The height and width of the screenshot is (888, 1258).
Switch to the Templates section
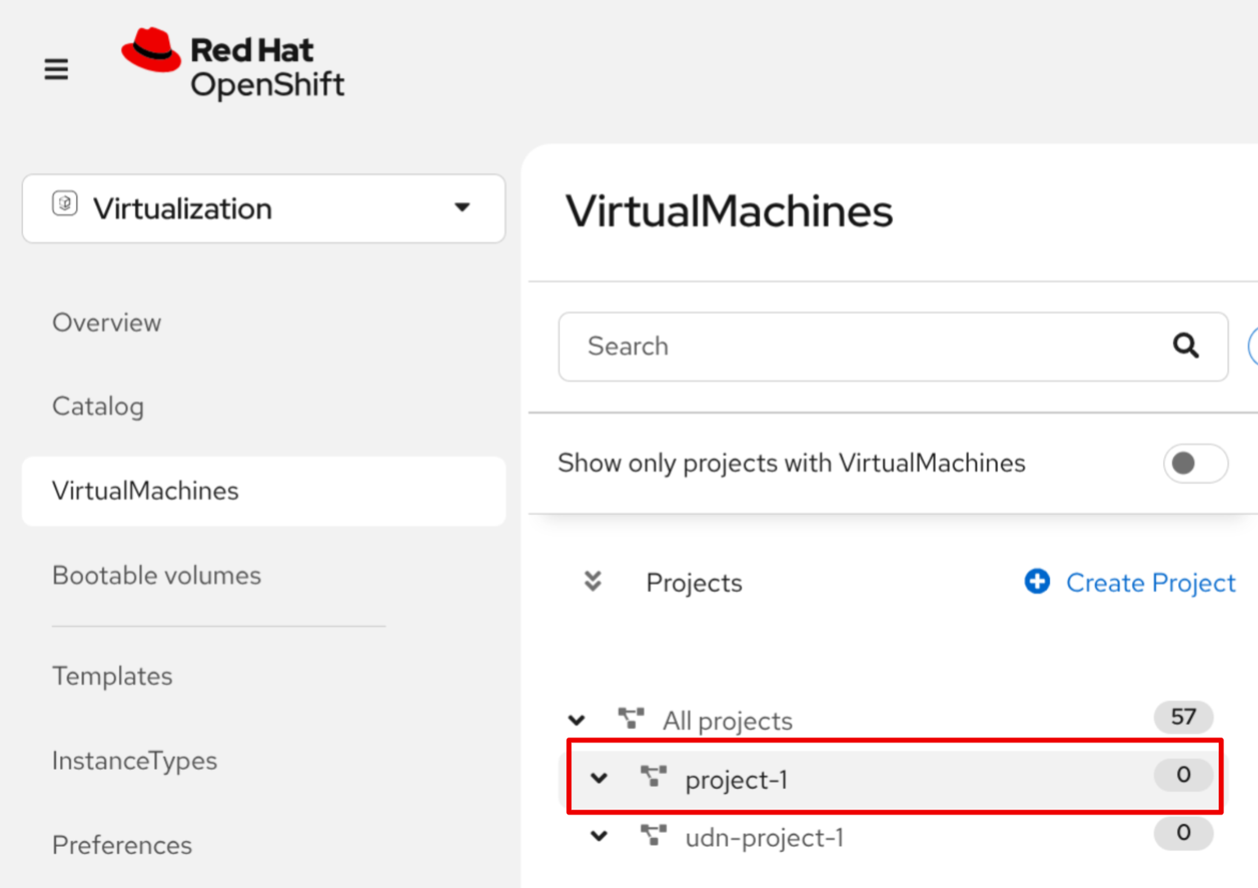click(112, 676)
